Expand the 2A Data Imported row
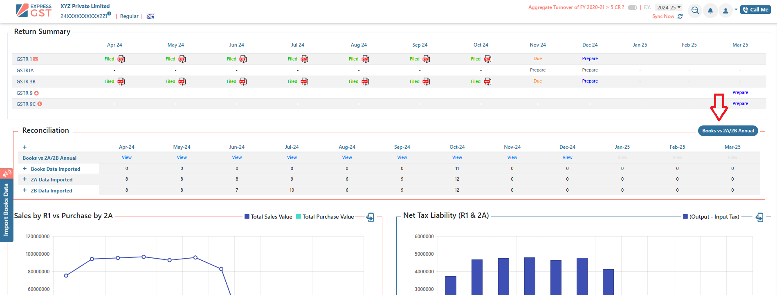The height and width of the screenshot is (295, 777). click(25, 179)
